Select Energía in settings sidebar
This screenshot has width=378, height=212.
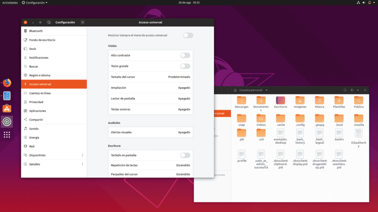[x=54, y=138]
